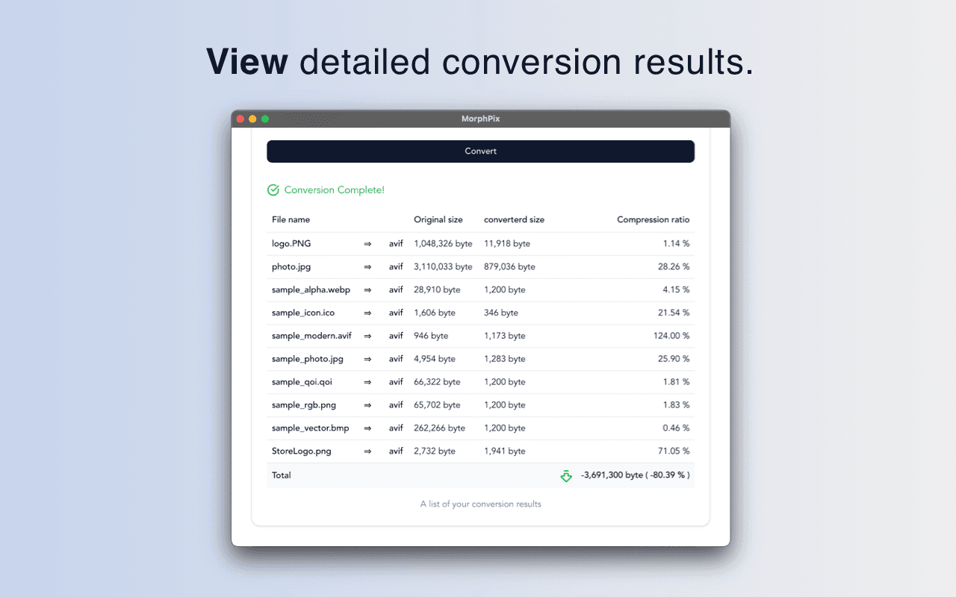Click the arrow icon in the sample_icon.ico row

(367, 313)
